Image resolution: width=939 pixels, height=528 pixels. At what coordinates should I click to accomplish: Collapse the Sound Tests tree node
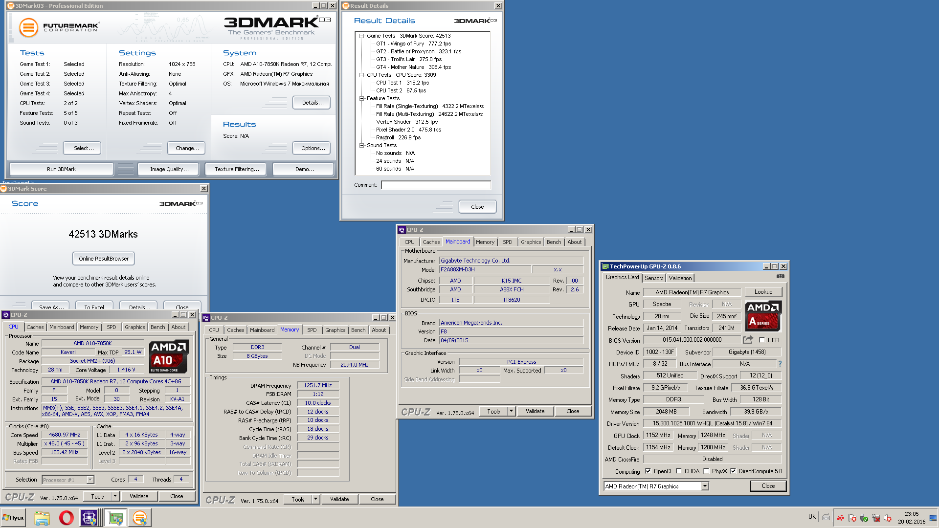point(362,145)
